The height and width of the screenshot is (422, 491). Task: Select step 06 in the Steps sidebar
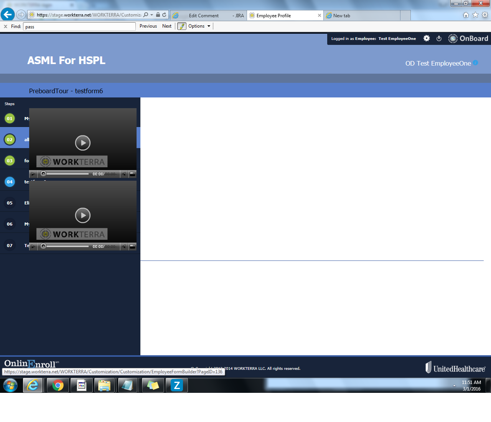[10, 224]
